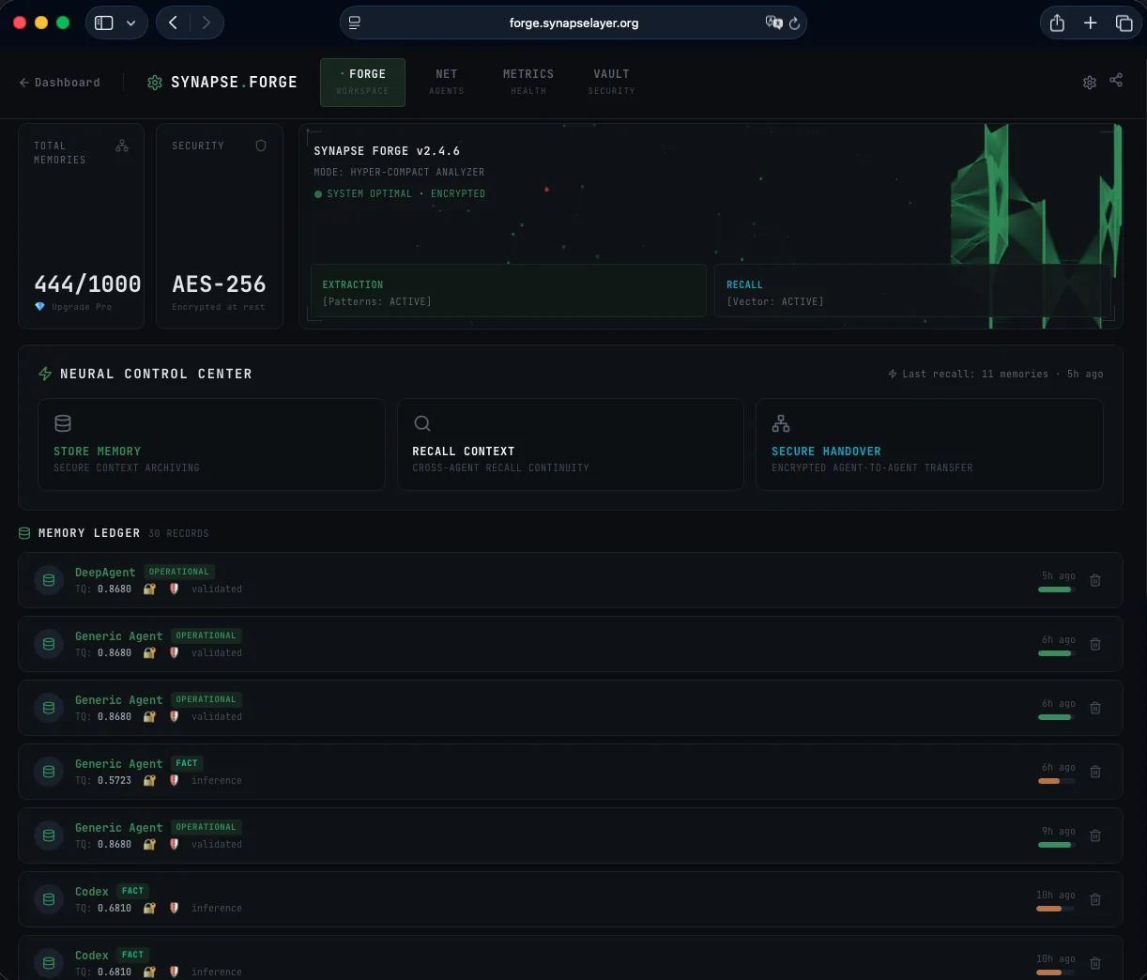This screenshot has height=980, width=1147.
Task: Click the shield icon in TQ 0.5723 row
Action: [174, 781]
